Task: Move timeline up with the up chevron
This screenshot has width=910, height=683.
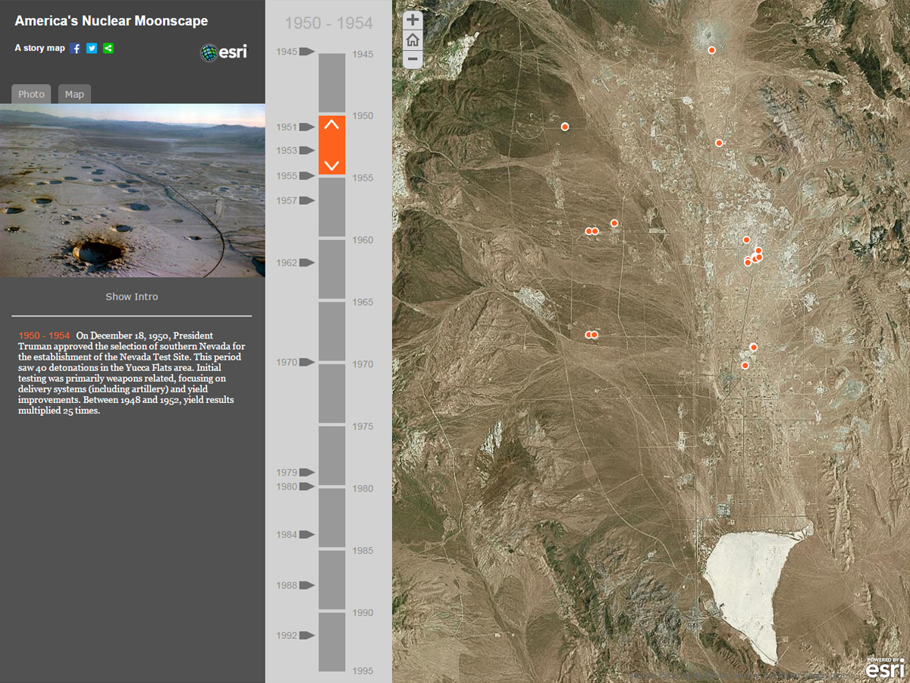Action: pos(331,125)
